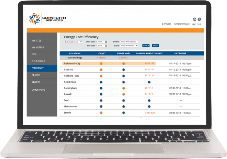Screen dimensions: 227x159
Task: Click Rockingham orange Usage kWh indicator
Action: pyautogui.click(x=123, y=88)
